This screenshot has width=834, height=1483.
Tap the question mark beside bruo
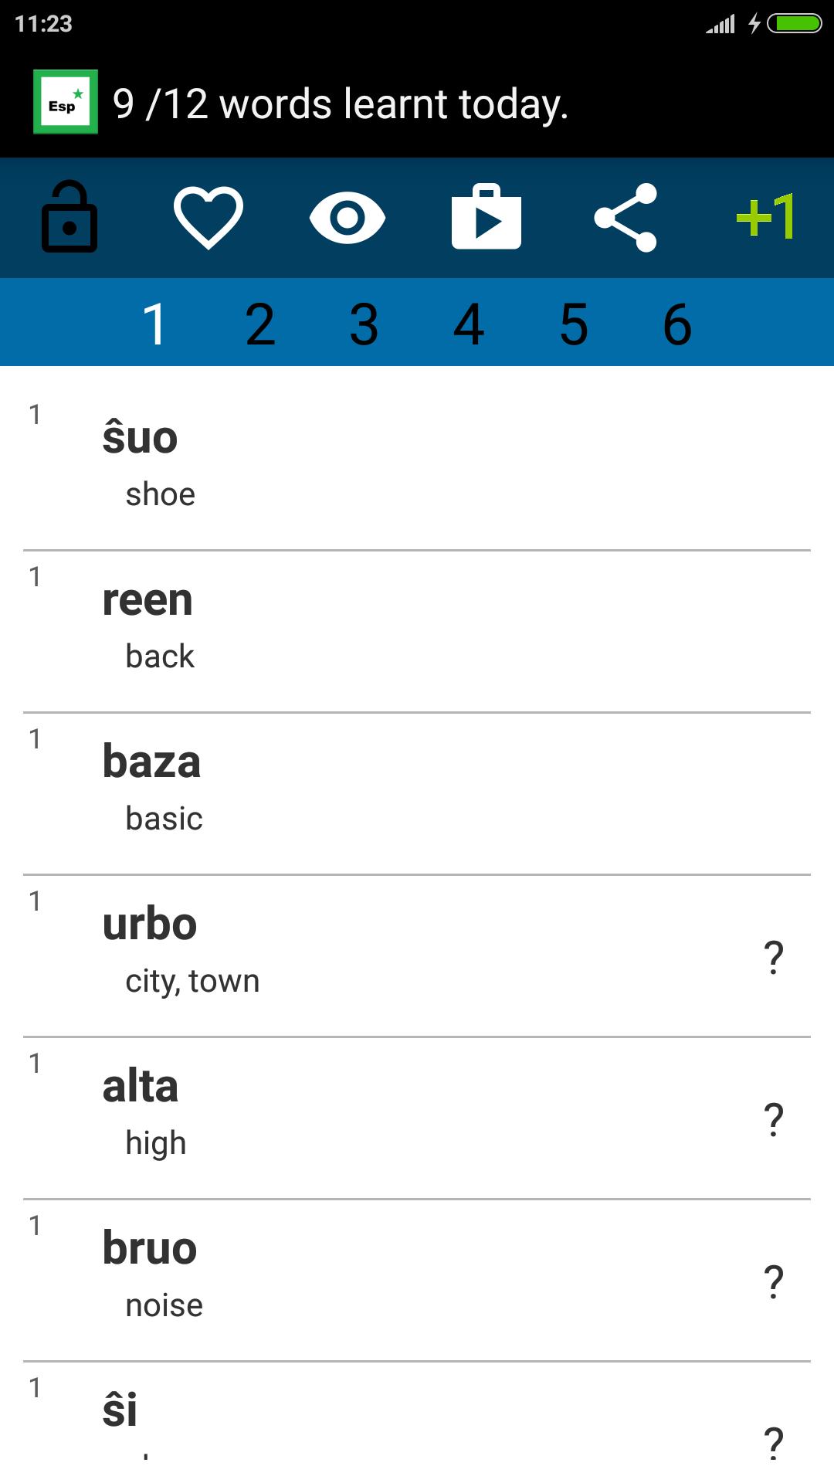pyautogui.click(x=774, y=1282)
